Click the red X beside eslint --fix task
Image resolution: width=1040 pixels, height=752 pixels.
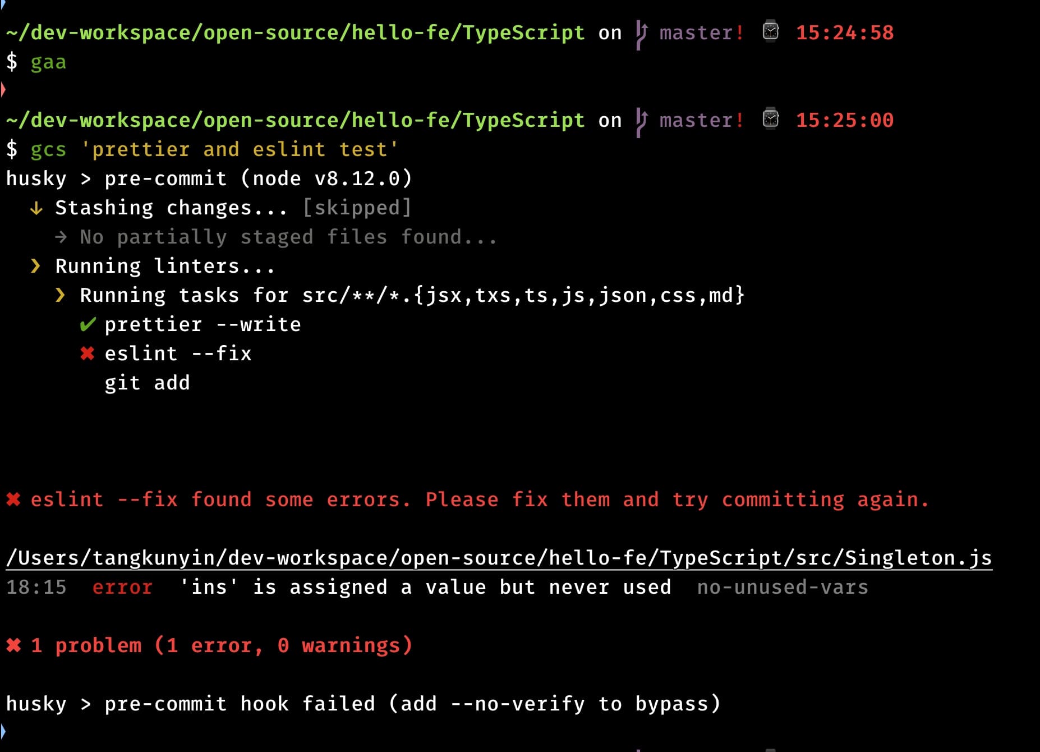[x=88, y=354]
